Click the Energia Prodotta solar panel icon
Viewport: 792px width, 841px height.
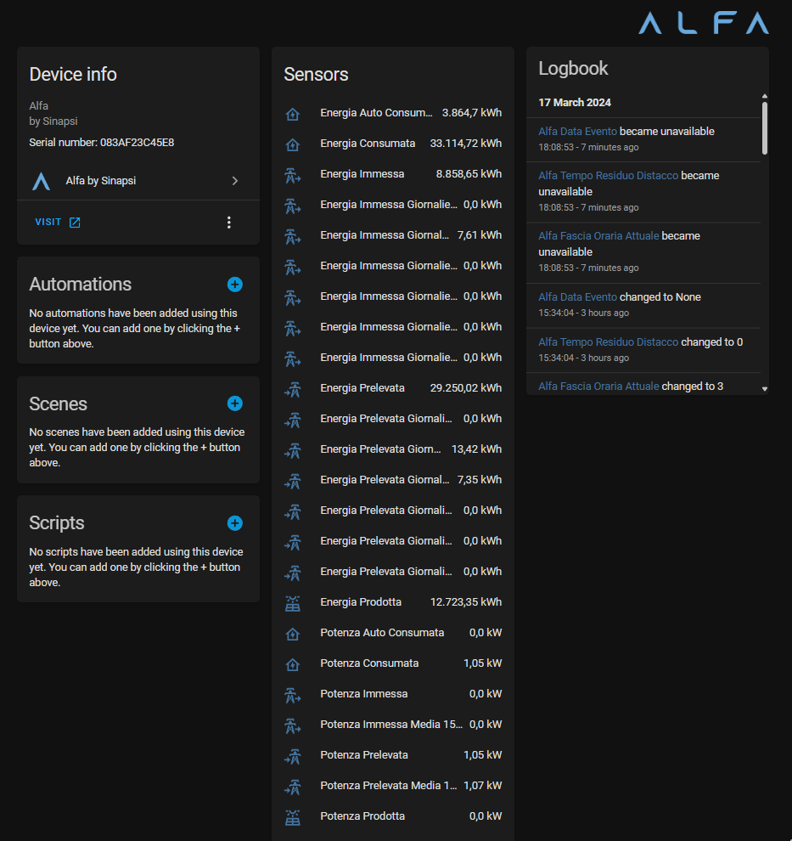click(x=293, y=603)
